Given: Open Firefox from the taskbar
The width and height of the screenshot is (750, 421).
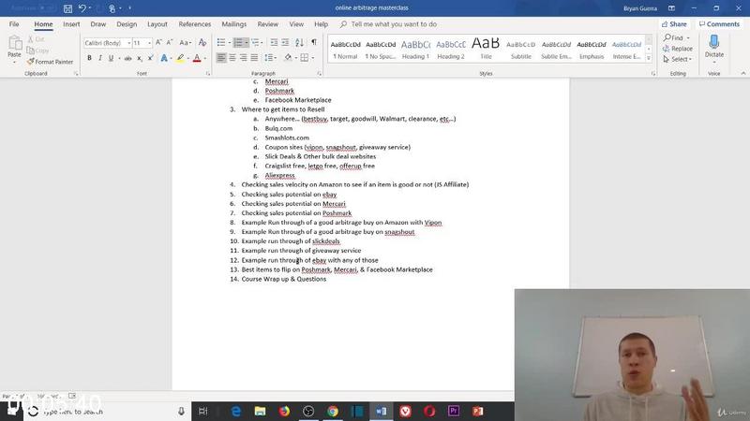Looking at the screenshot, I should tap(285, 411).
